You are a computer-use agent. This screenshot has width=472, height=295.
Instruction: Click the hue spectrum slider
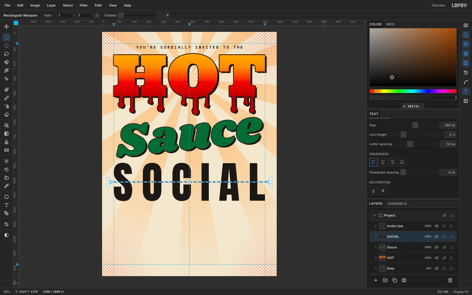coord(413,91)
